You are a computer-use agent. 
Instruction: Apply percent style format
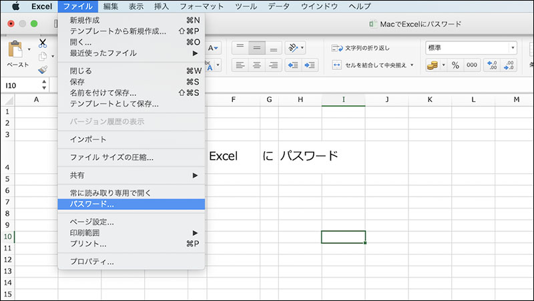pos(455,65)
